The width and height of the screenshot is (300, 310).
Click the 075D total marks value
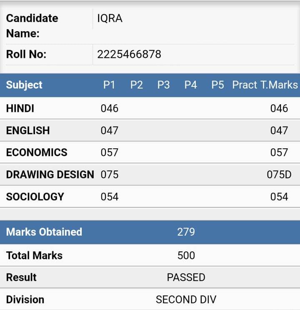(x=279, y=175)
